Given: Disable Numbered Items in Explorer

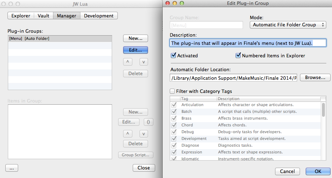Looking at the screenshot, I should 238,56.
